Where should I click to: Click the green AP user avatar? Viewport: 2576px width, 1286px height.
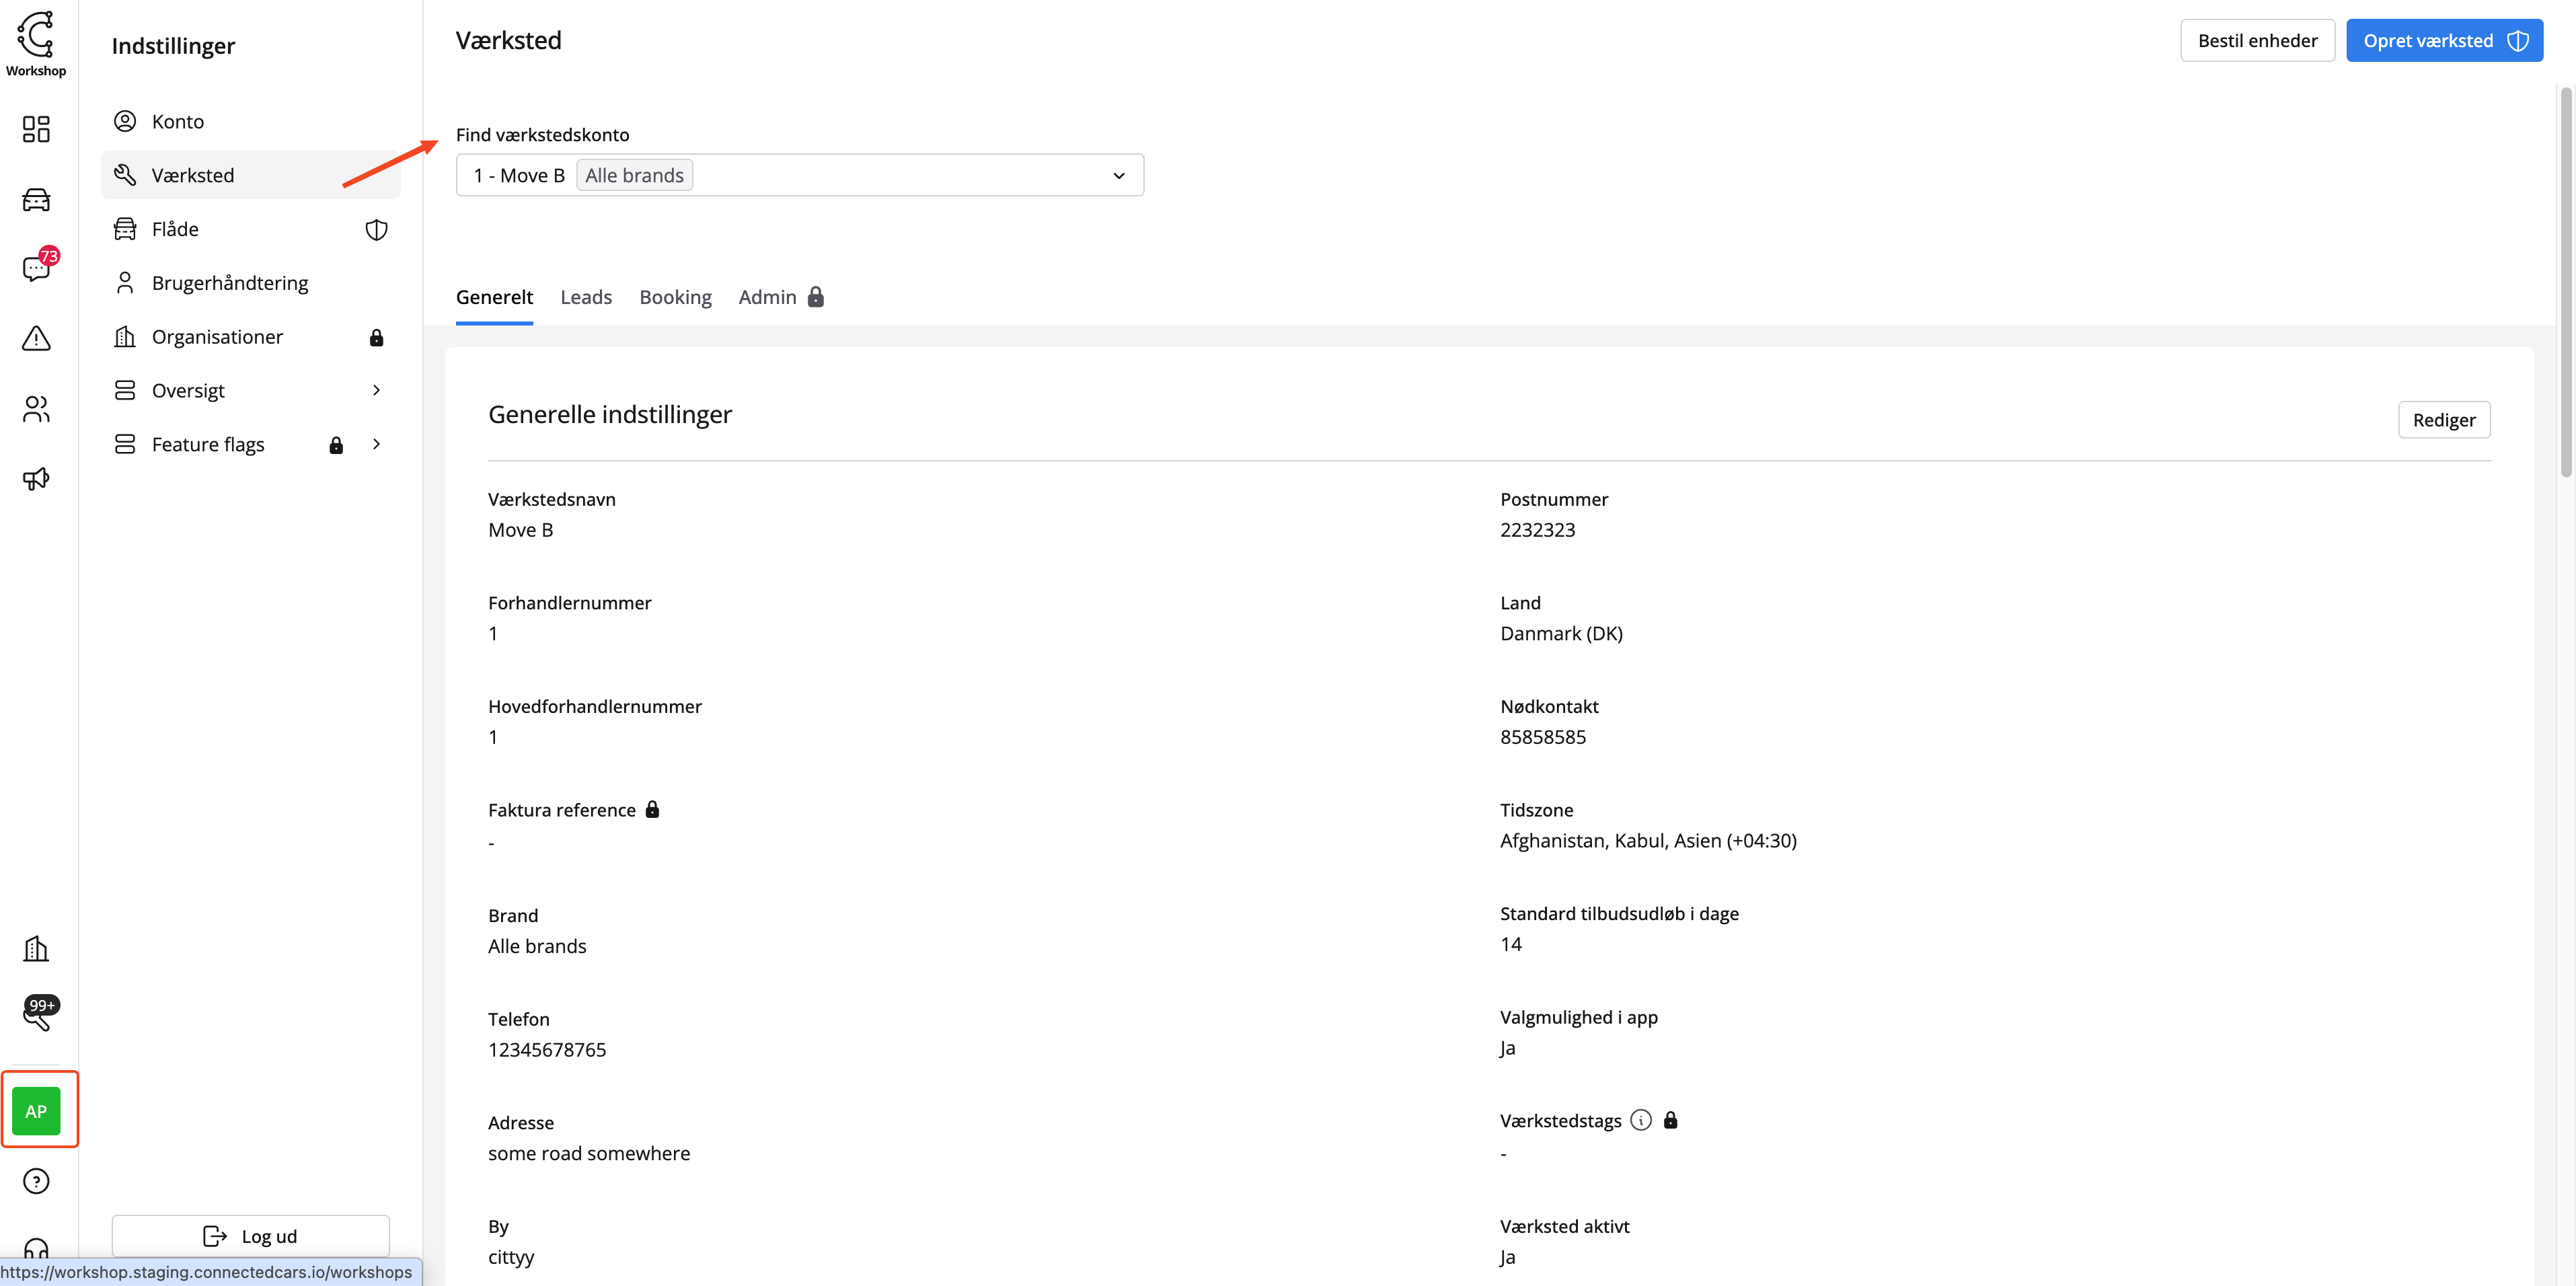(36, 1111)
